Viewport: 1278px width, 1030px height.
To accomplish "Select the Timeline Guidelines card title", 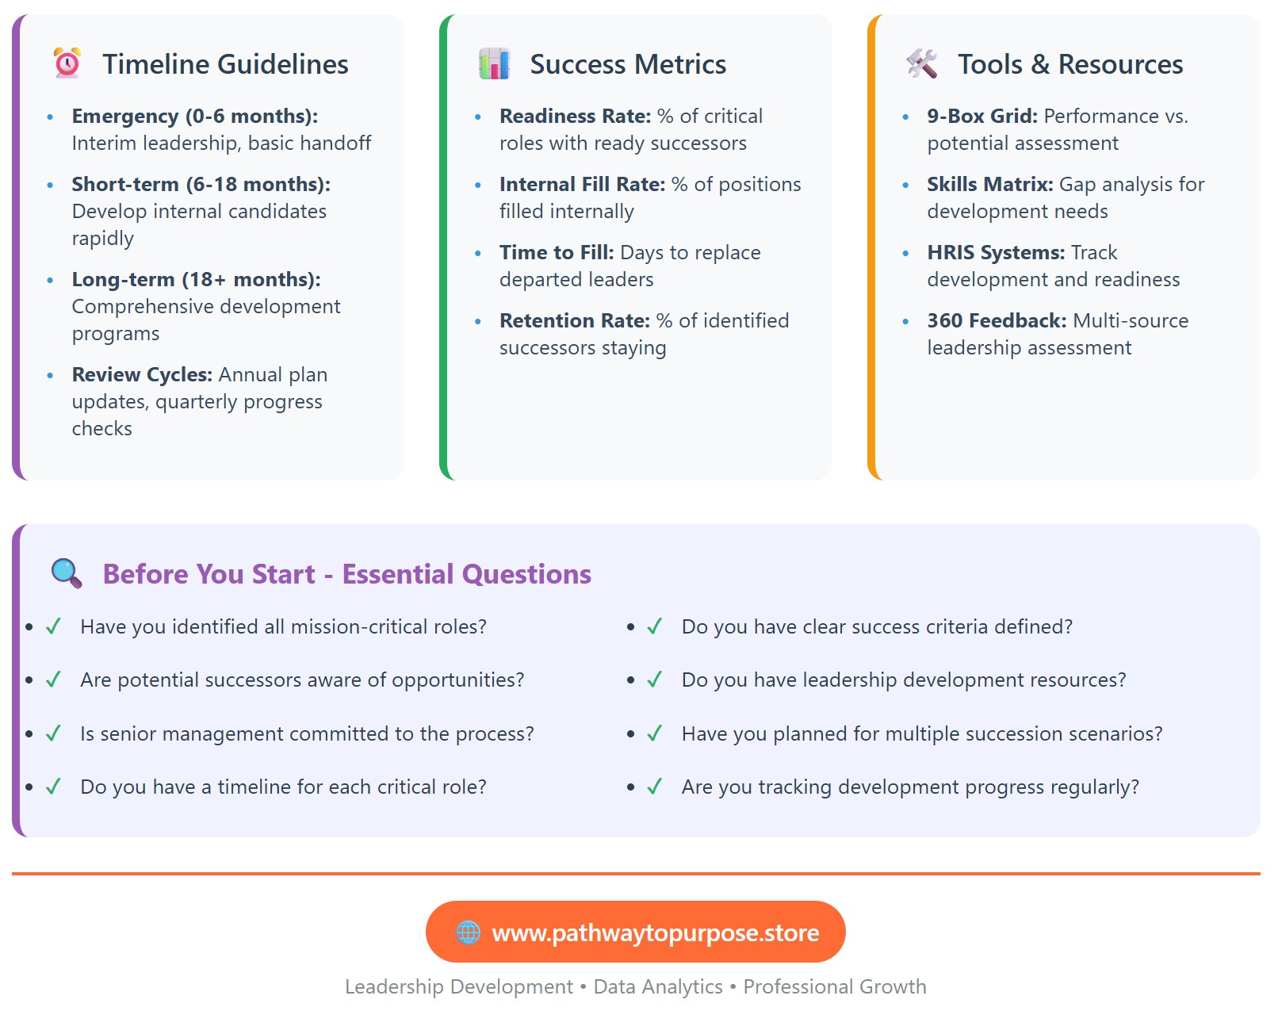I will pos(225,64).
